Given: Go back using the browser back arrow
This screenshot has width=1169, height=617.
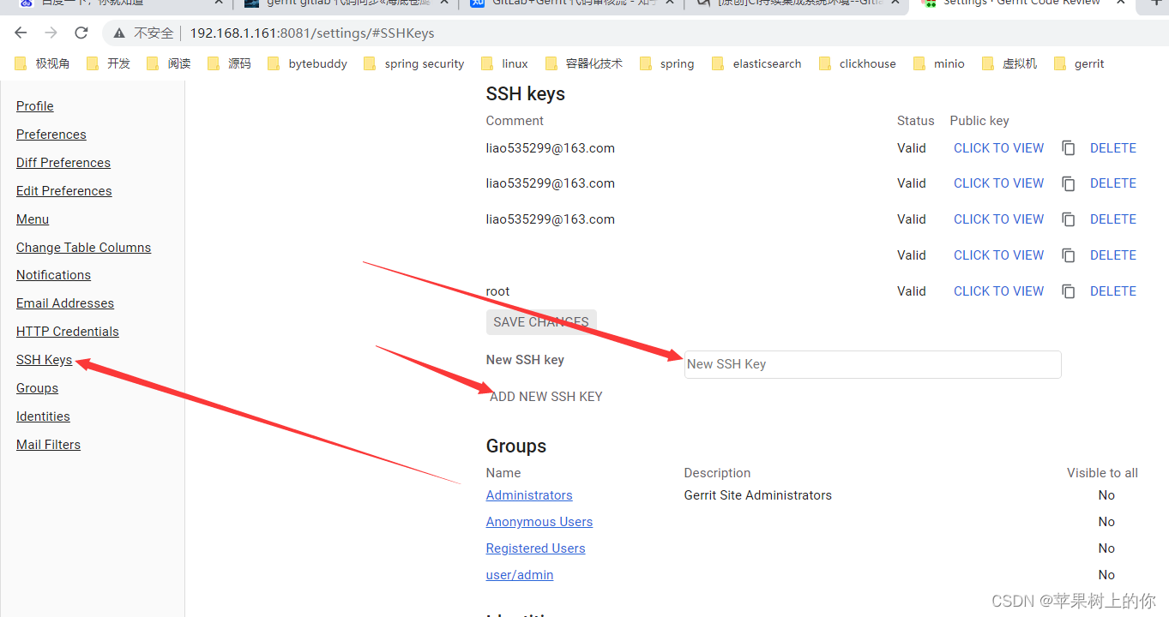Looking at the screenshot, I should [x=21, y=33].
